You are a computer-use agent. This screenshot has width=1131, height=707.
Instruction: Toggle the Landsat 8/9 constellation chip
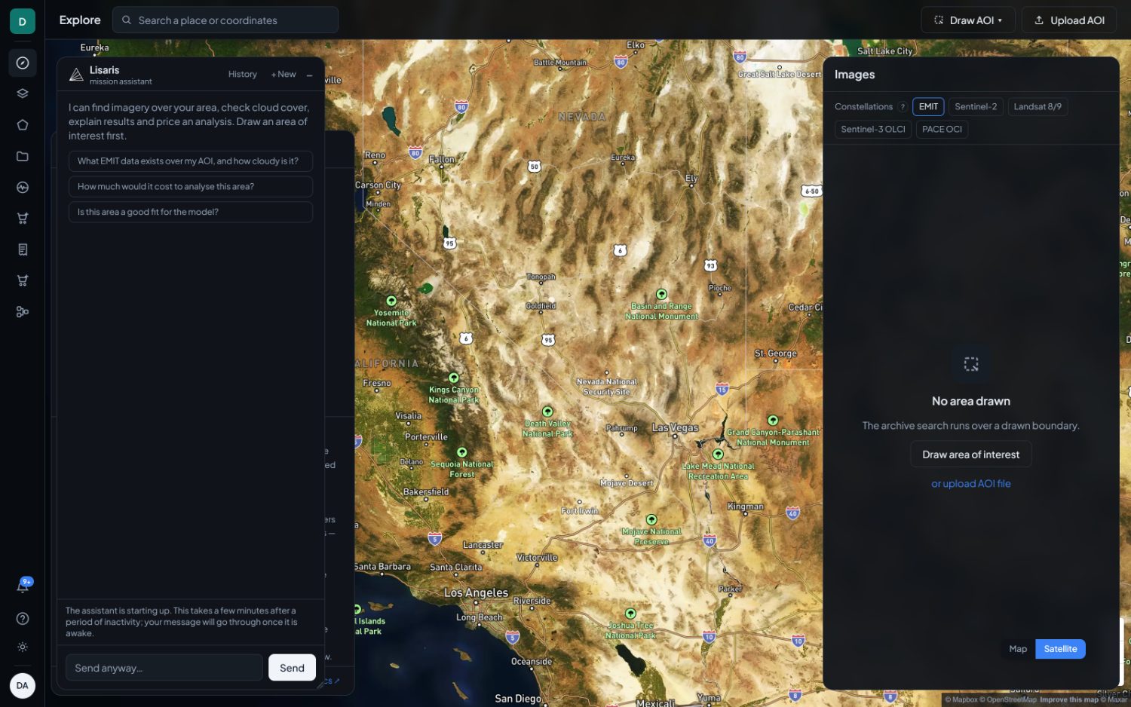pyautogui.click(x=1038, y=107)
